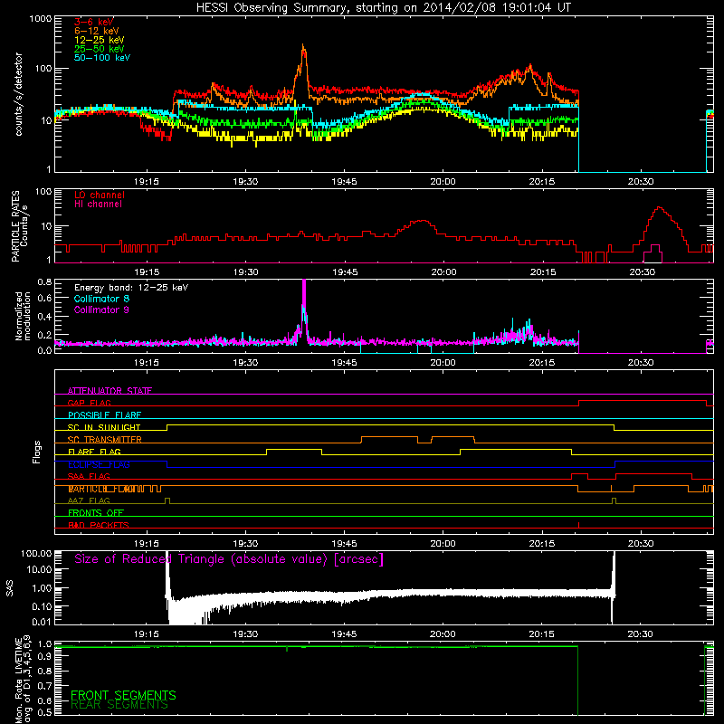Select the BAD PACKETS flag label
Screen dimensions: 724x724
tap(99, 525)
